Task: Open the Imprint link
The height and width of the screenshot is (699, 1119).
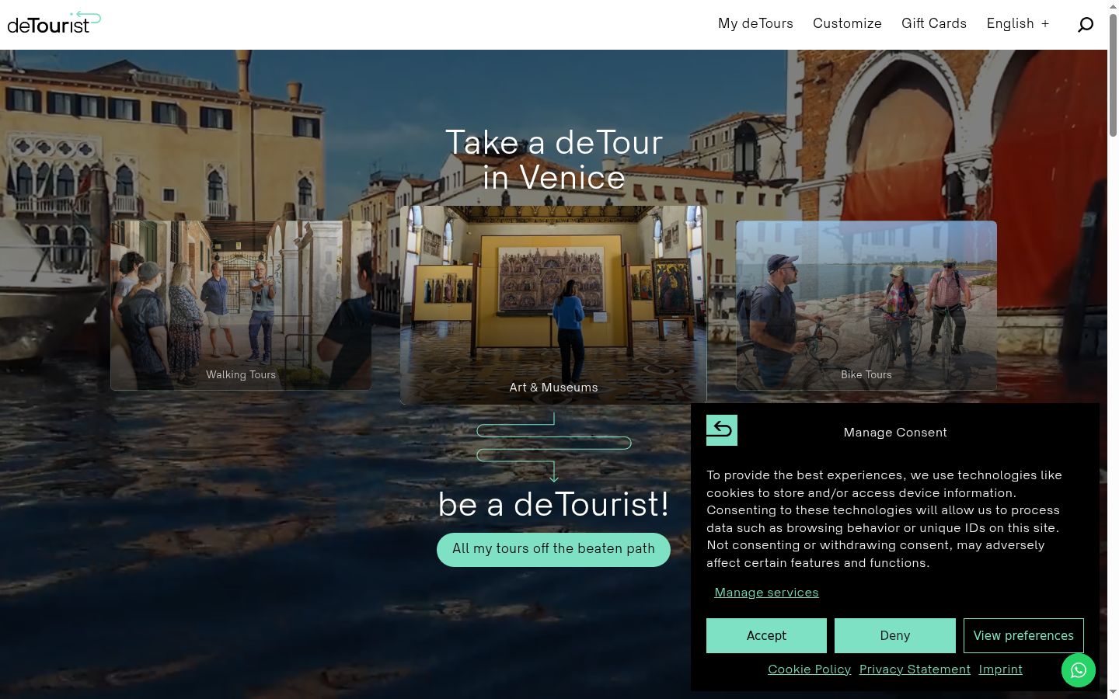Action: coord(1000,669)
